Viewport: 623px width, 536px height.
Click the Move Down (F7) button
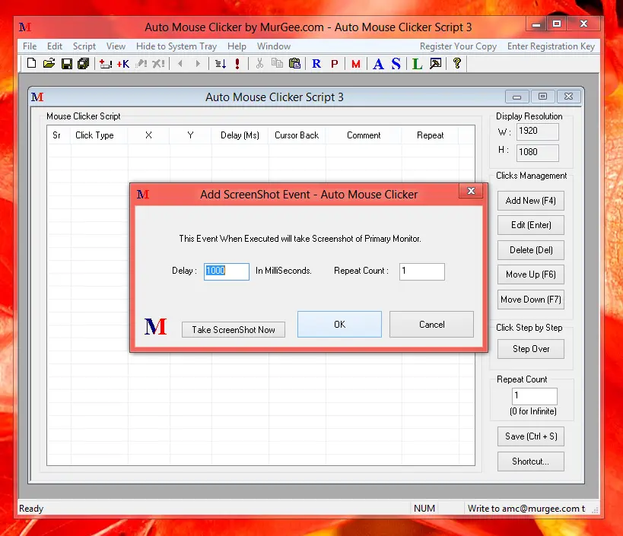pos(531,300)
